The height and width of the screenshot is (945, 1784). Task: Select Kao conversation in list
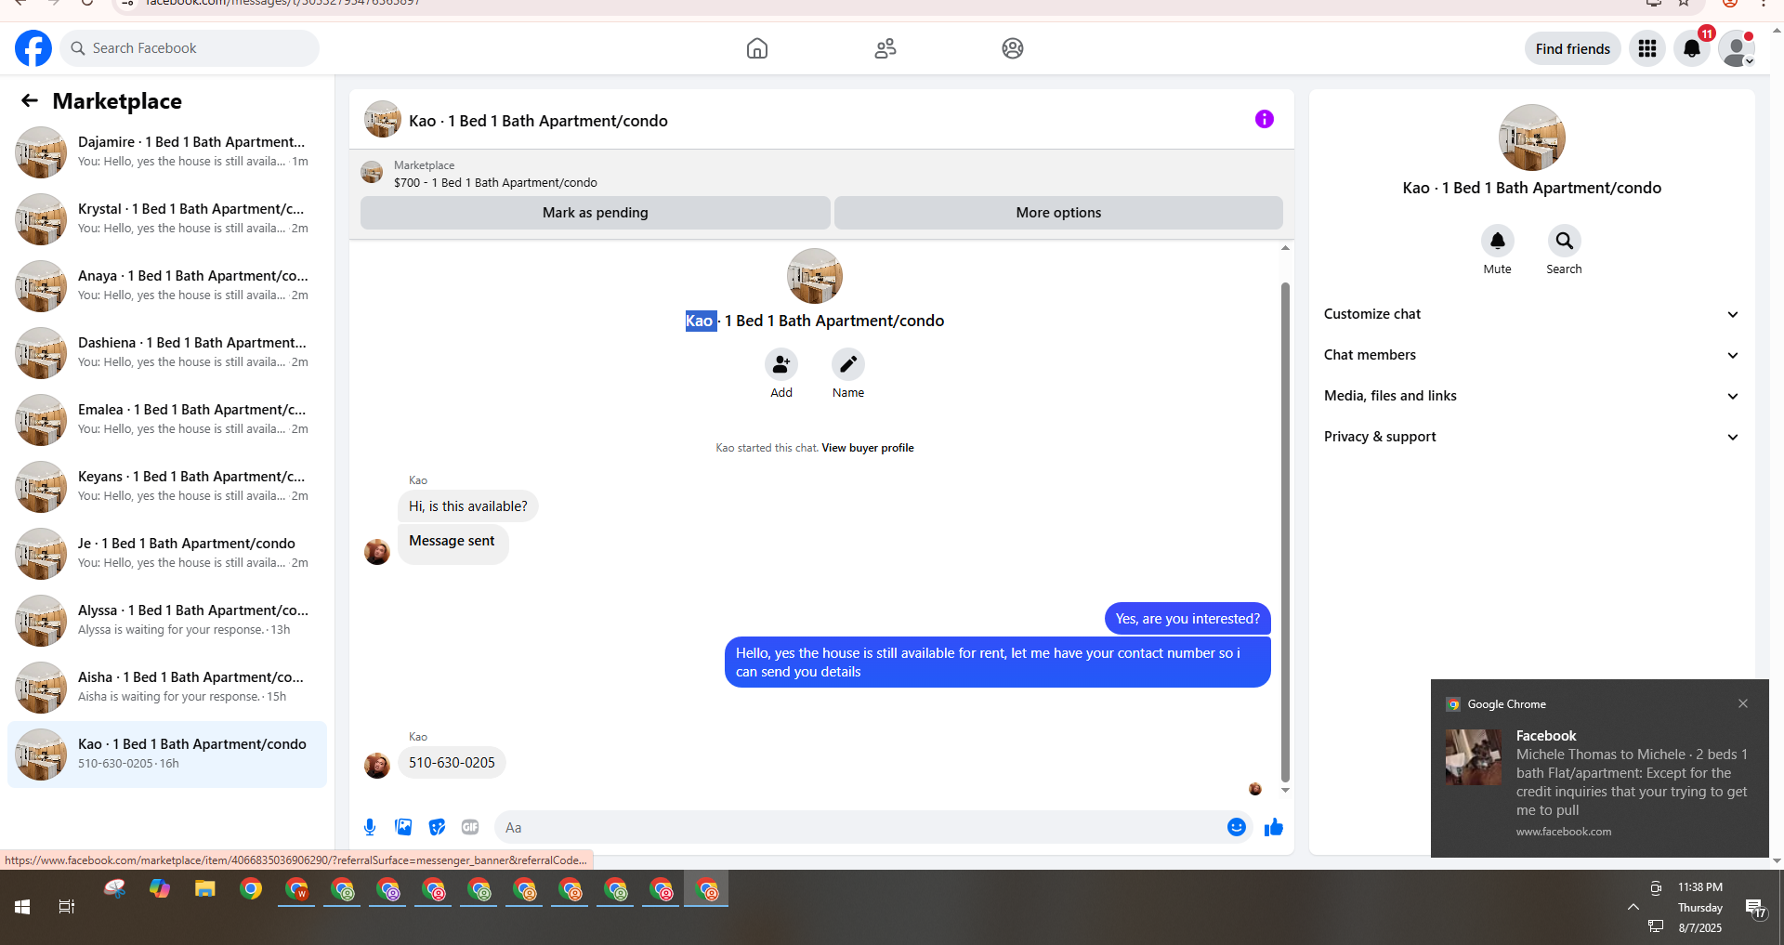coord(167,755)
